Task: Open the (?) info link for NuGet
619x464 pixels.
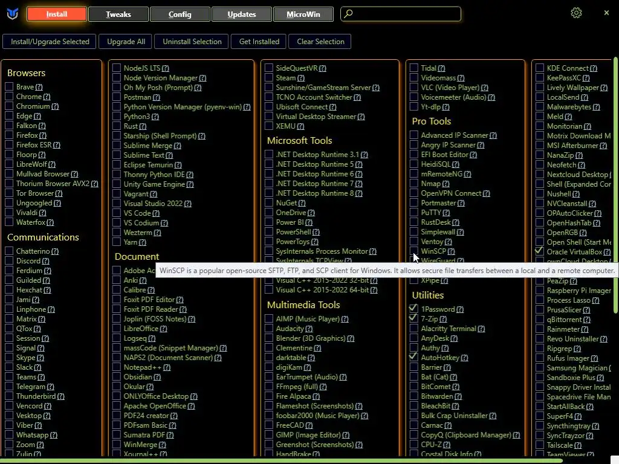Action: 302,203
